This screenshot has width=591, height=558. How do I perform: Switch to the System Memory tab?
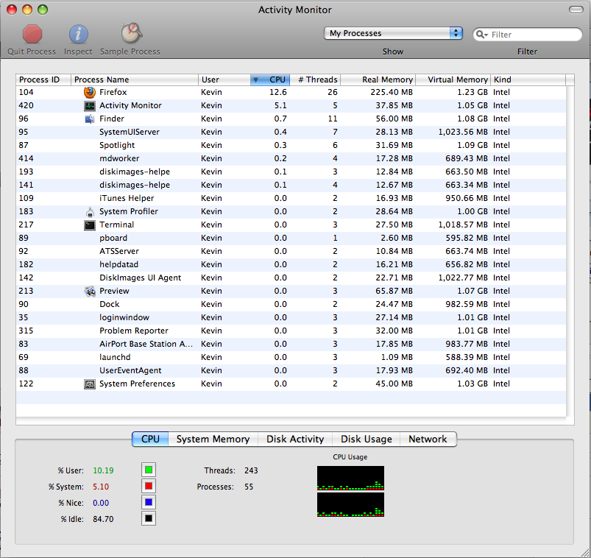(213, 439)
